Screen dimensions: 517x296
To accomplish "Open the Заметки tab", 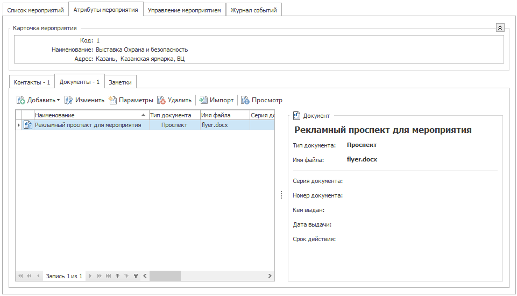I will (x=121, y=82).
